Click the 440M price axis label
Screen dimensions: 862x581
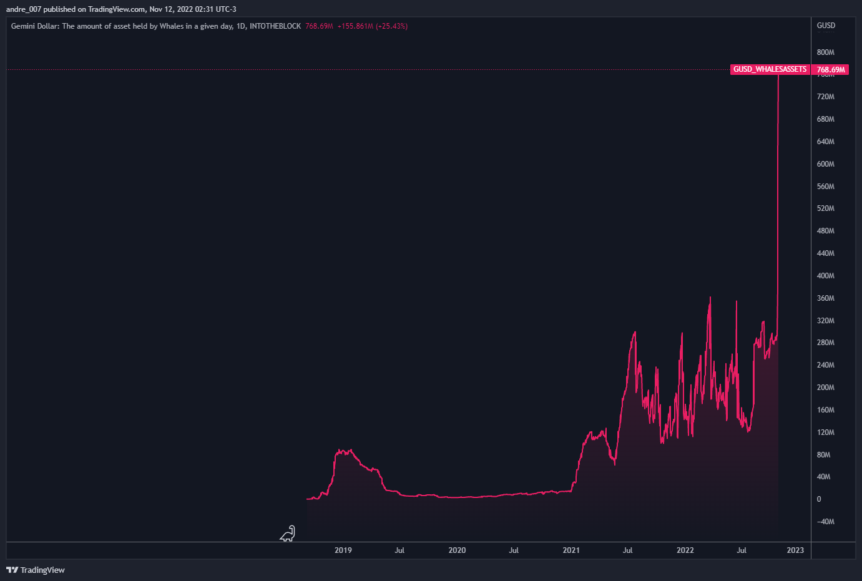click(x=825, y=253)
